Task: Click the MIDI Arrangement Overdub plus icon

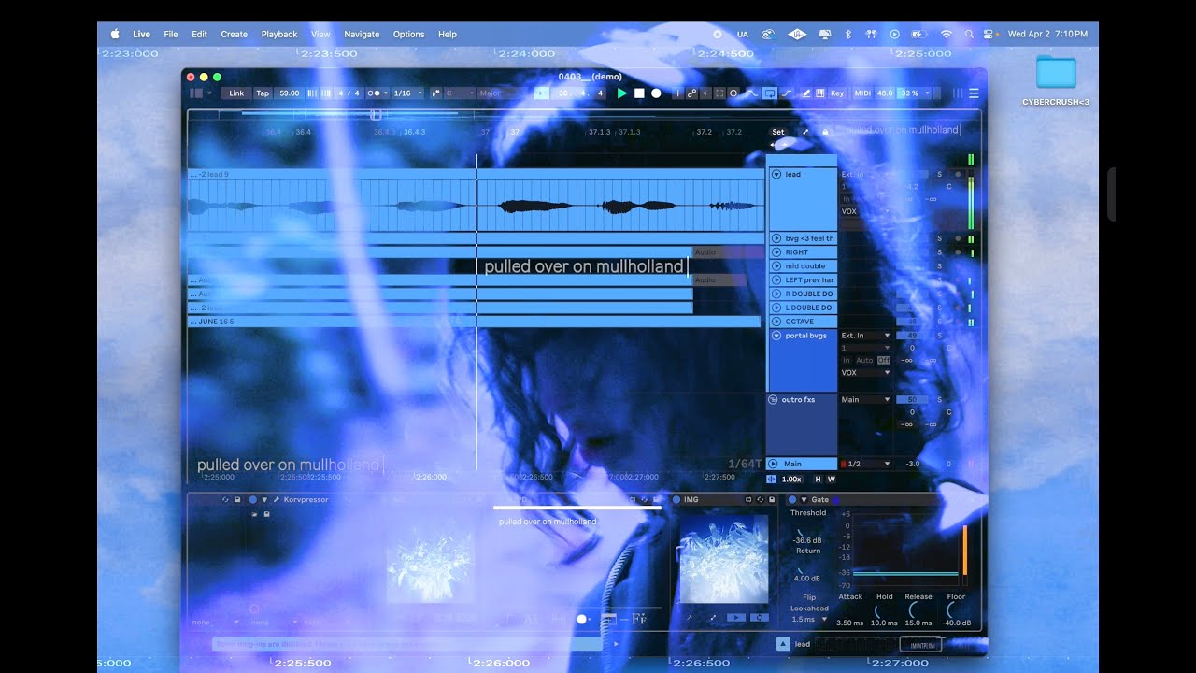Action: point(677,93)
